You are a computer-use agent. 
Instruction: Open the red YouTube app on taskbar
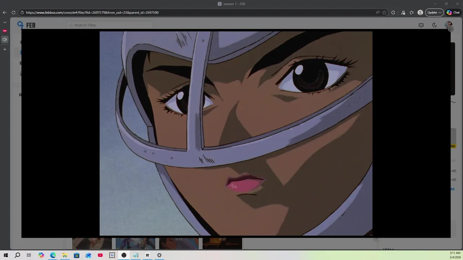pos(100,255)
